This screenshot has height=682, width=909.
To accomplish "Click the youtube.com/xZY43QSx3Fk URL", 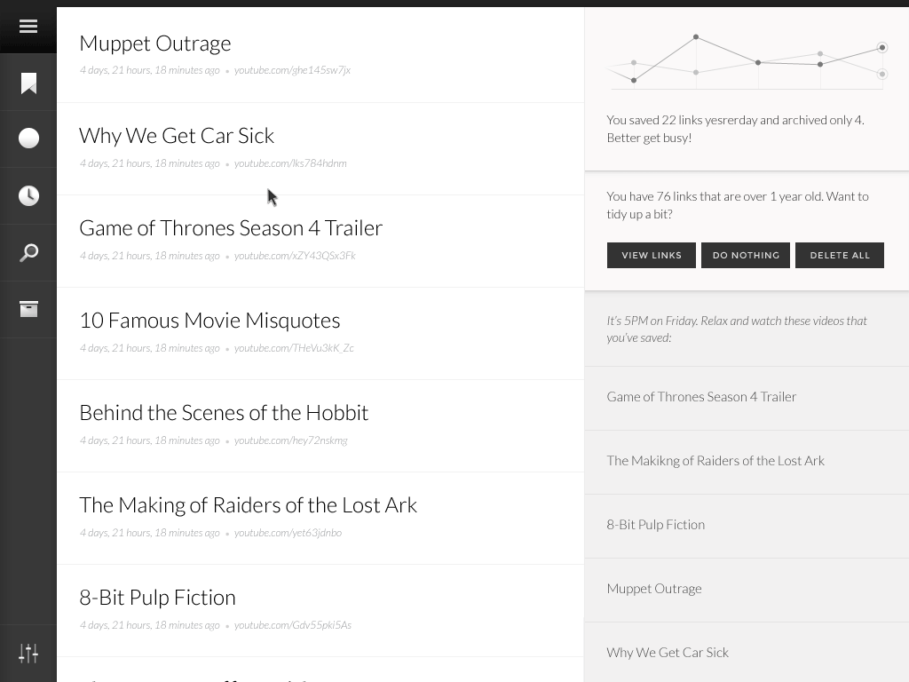I will click(295, 256).
